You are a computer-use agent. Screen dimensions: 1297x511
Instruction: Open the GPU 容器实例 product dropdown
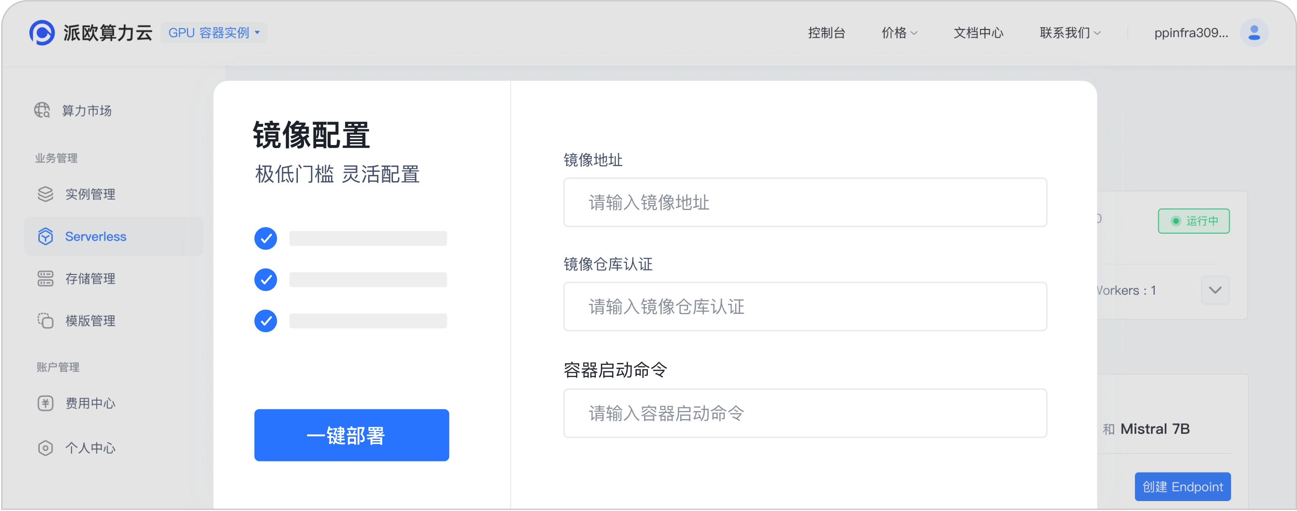pyautogui.click(x=214, y=33)
